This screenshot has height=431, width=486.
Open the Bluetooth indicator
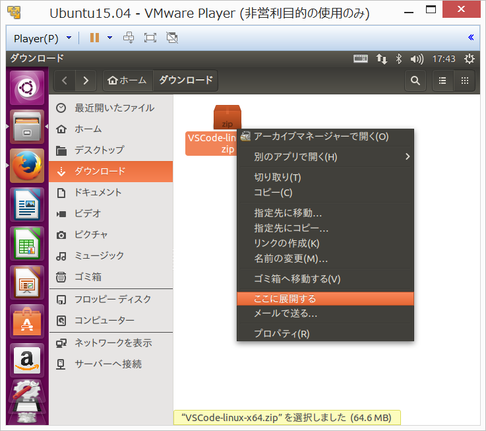[399, 59]
